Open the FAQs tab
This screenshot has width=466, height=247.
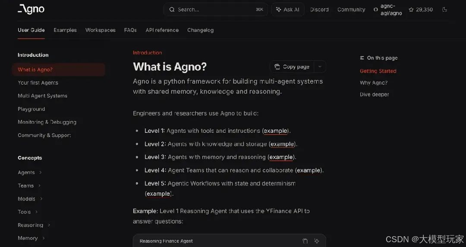click(x=130, y=30)
